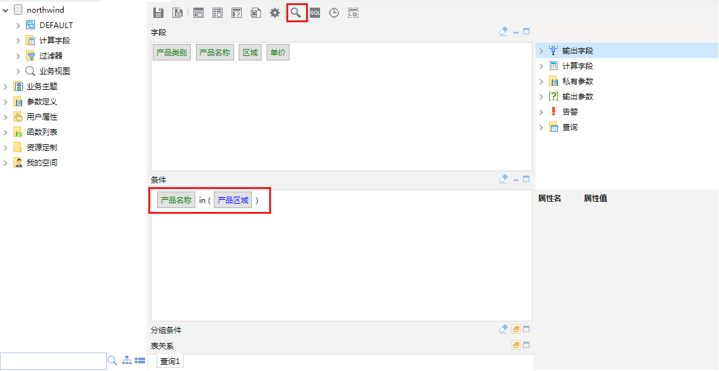Expand the 我的空间 node
The image size is (719, 371).
(6, 163)
